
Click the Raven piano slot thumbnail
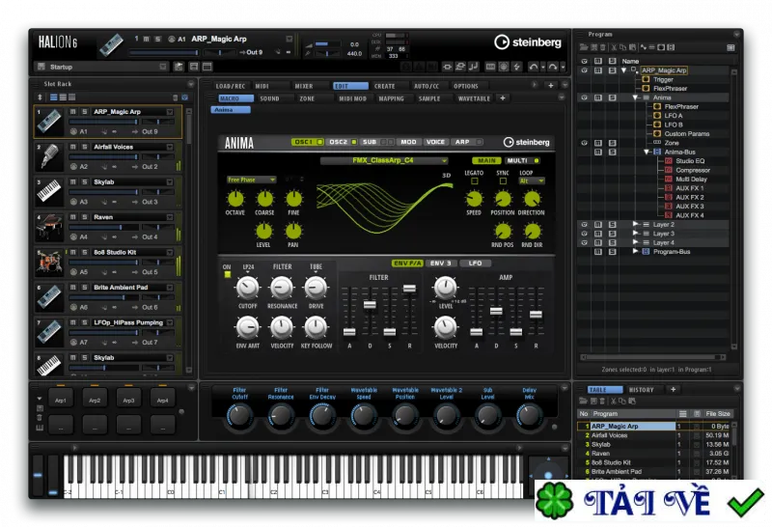pos(49,227)
